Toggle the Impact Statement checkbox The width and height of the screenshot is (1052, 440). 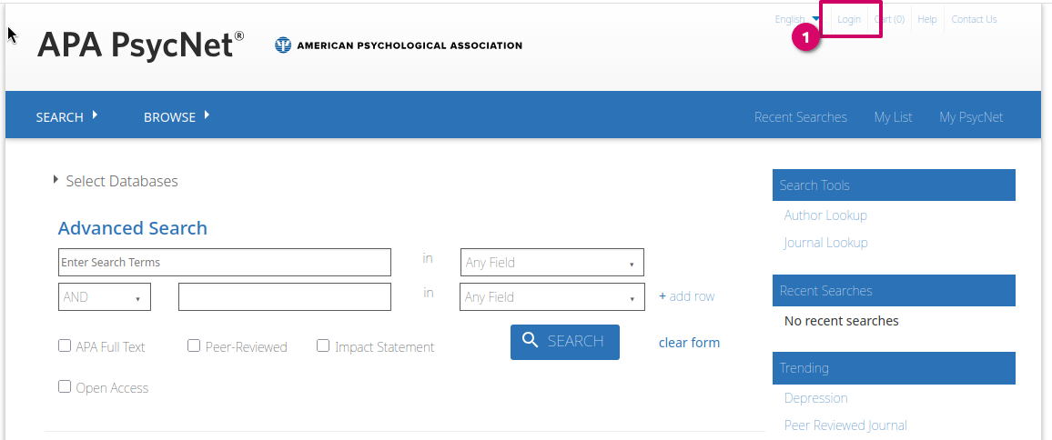(x=323, y=345)
